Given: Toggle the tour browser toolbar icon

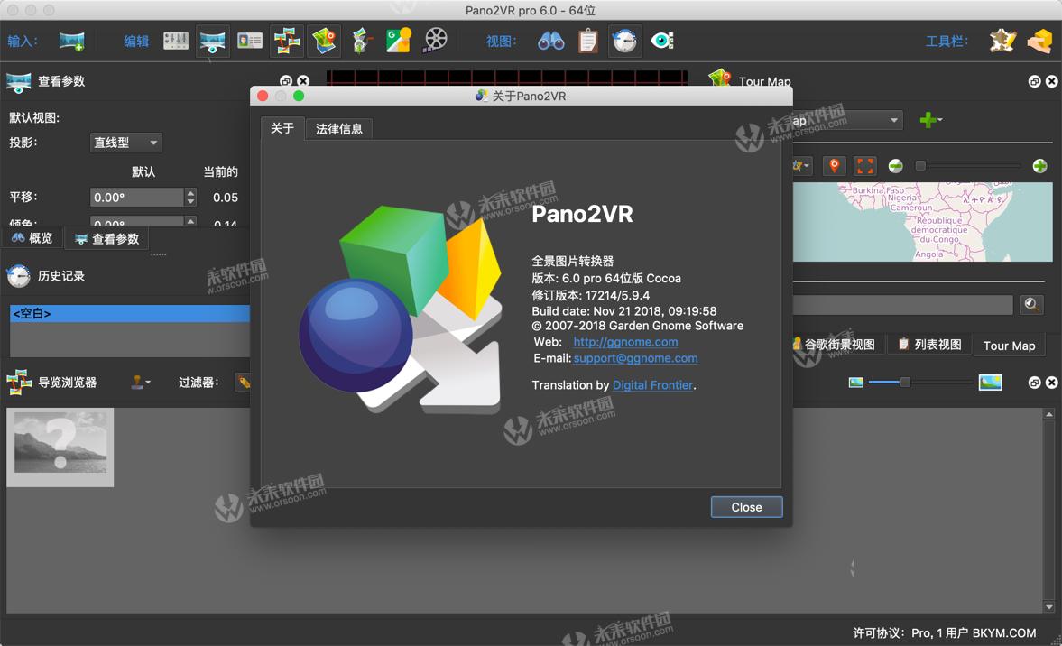Looking at the screenshot, I should click(287, 42).
